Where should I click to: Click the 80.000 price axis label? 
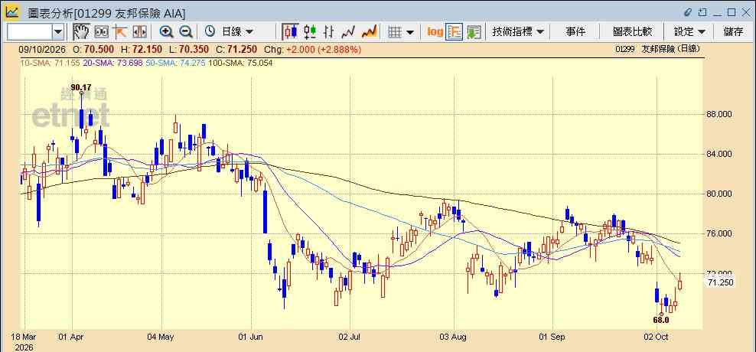point(719,194)
